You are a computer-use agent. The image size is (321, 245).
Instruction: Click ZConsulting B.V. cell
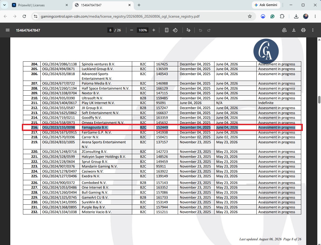106,151
